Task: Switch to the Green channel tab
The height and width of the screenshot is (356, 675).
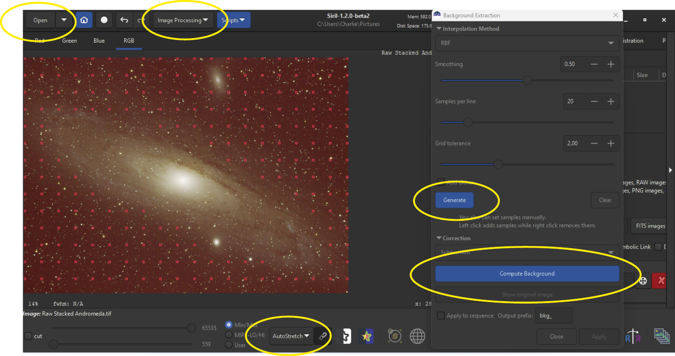Action: pyautogui.click(x=69, y=40)
